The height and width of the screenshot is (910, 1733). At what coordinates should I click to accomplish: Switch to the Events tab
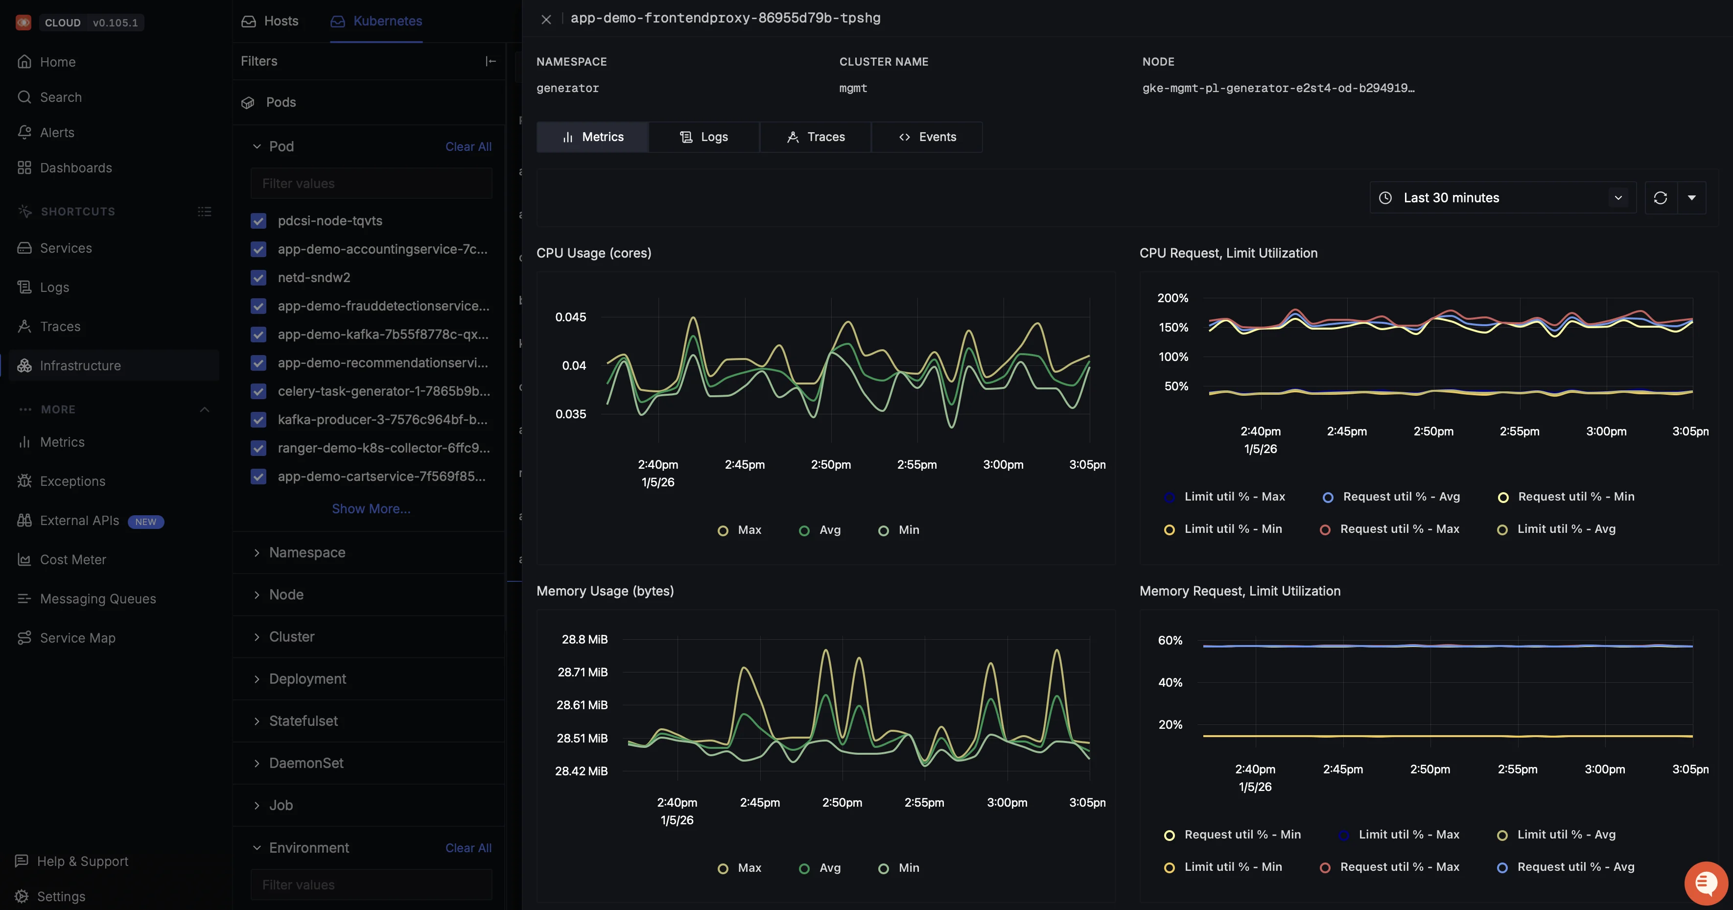pos(927,137)
